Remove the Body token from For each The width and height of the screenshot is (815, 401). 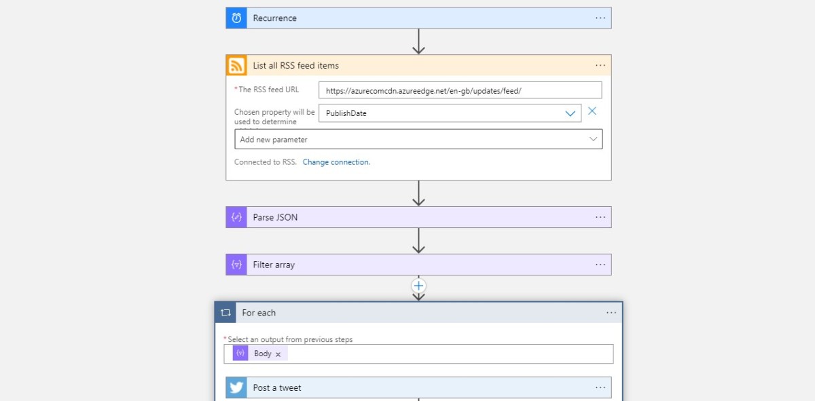point(279,354)
